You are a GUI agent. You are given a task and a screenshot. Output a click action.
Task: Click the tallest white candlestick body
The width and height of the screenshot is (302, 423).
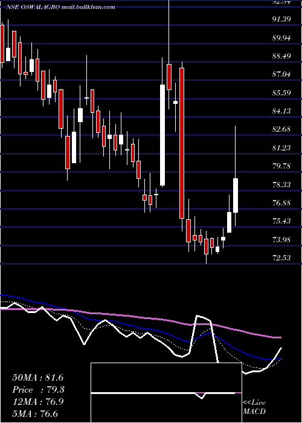[x=162, y=135]
